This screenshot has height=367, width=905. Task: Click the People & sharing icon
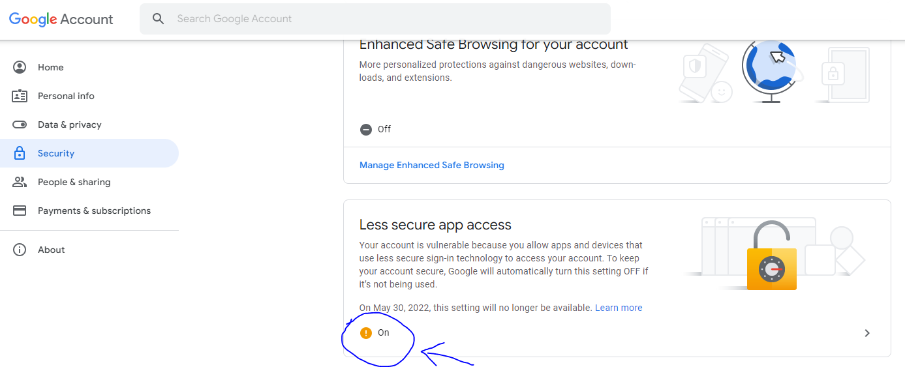coord(20,182)
